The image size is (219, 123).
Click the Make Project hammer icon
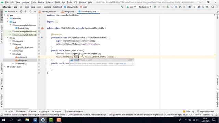(x=122, y=7)
